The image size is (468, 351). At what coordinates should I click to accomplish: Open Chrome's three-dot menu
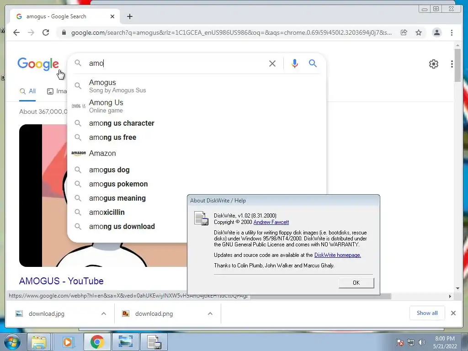(452, 32)
